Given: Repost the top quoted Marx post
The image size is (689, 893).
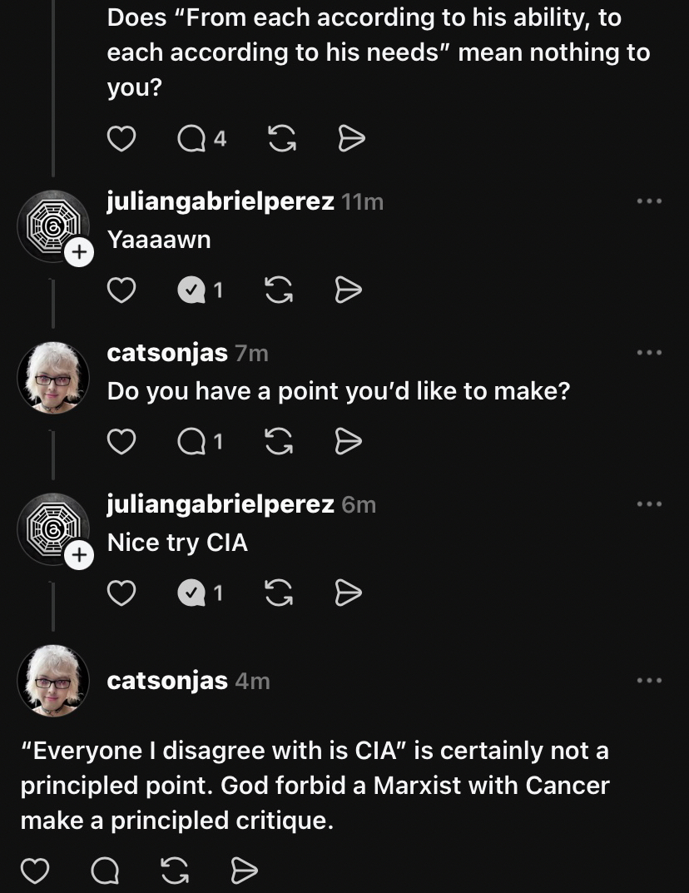Looking at the screenshot, I should coord(282,139).
